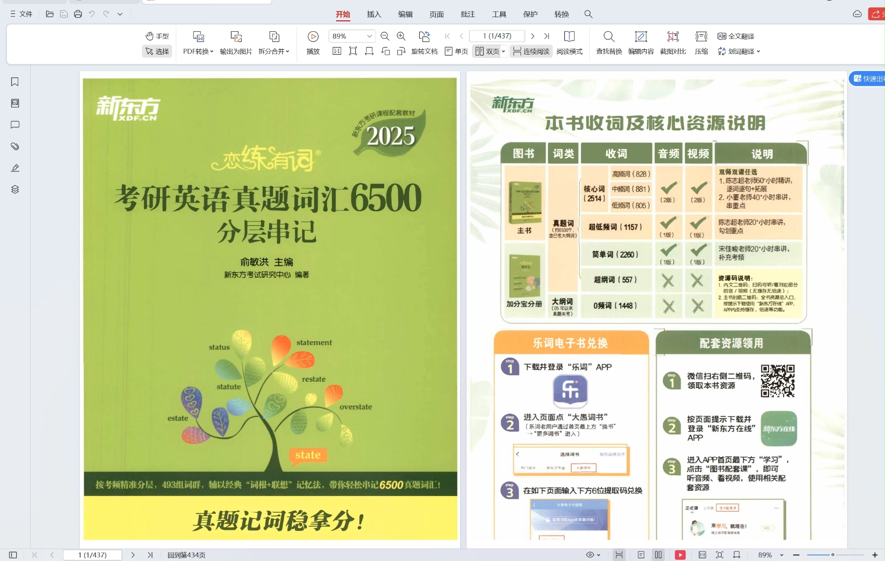This screenshot has height=561, width=885.
Task: Switch to the 开始 tab
Action: [343, 14]
